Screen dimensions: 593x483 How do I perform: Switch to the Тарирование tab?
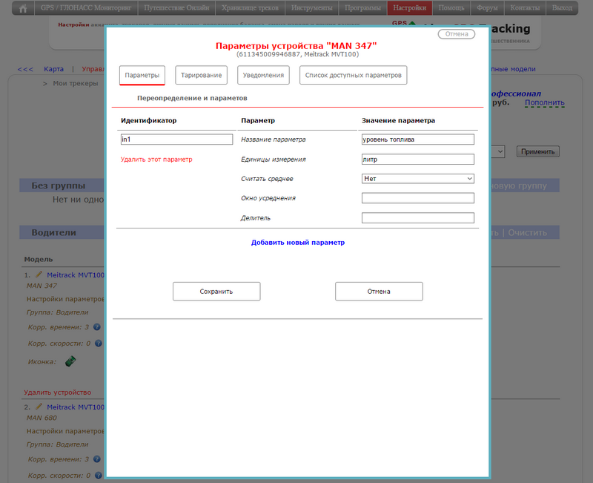click(201, 76)
